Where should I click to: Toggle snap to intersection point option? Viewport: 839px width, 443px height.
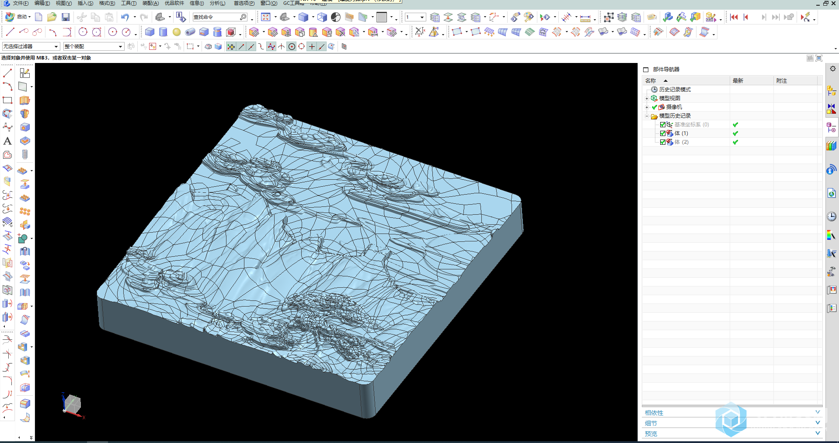pos(282,46)
